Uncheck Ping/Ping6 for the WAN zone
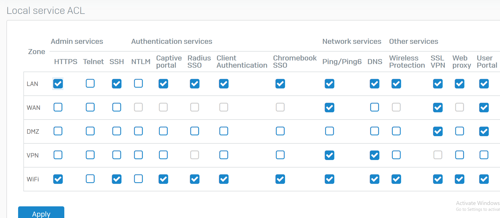 pos(329,108)
